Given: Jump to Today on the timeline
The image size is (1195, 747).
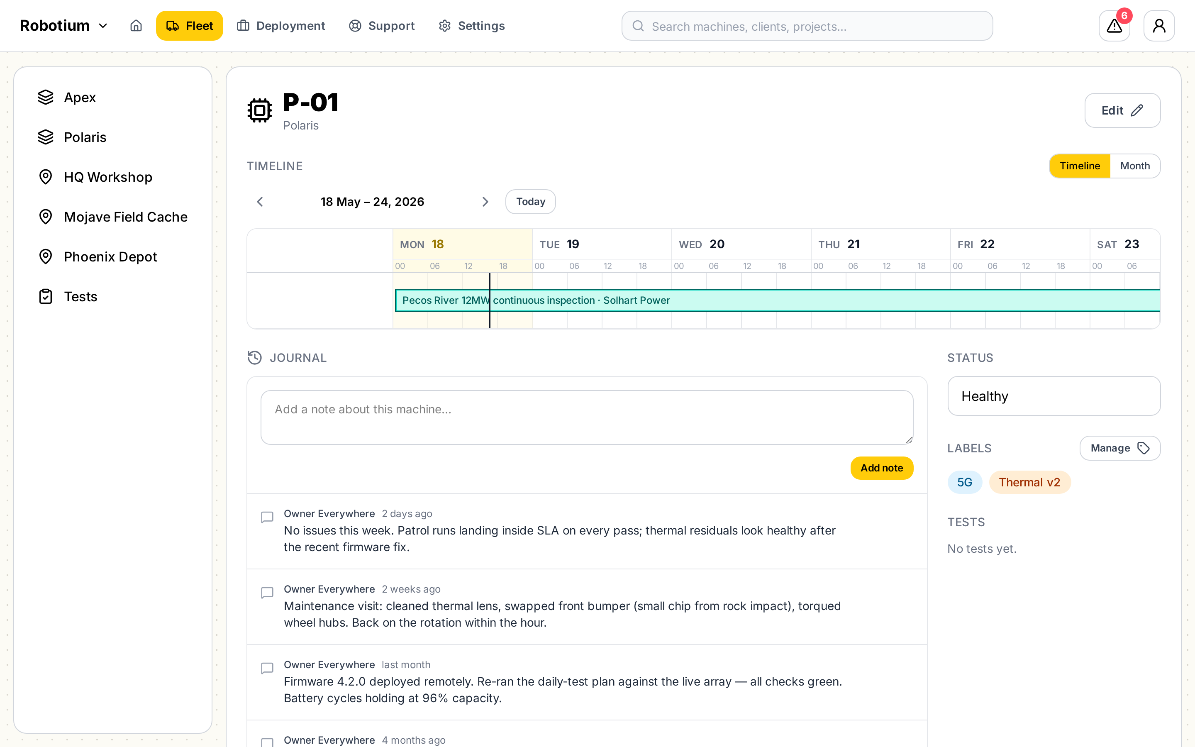Looking at the screenshot, I should [530, 202].
